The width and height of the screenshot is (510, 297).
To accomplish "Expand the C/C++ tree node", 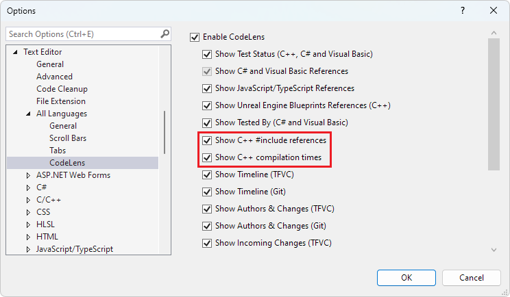I will pos(28,200).
